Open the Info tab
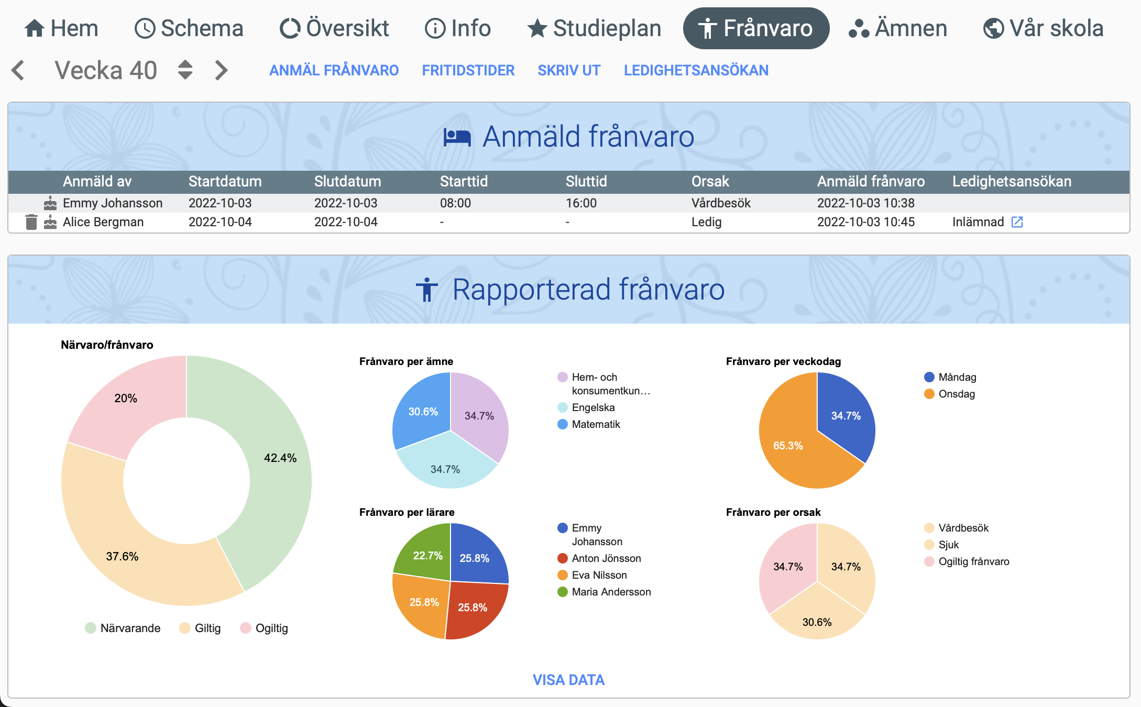Image resolution: width=1141 pixels, height=707 pixels. coord(458,28)
